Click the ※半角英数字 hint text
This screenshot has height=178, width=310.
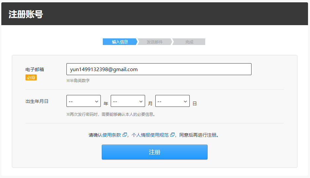tap(78, 80)
